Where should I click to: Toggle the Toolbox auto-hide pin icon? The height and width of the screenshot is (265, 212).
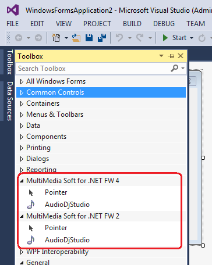(x=171, y=56)
